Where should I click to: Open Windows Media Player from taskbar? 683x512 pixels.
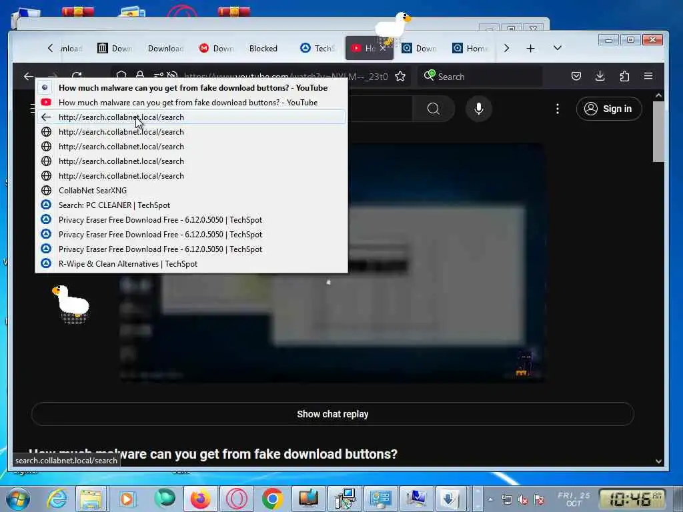pos(127,499)
